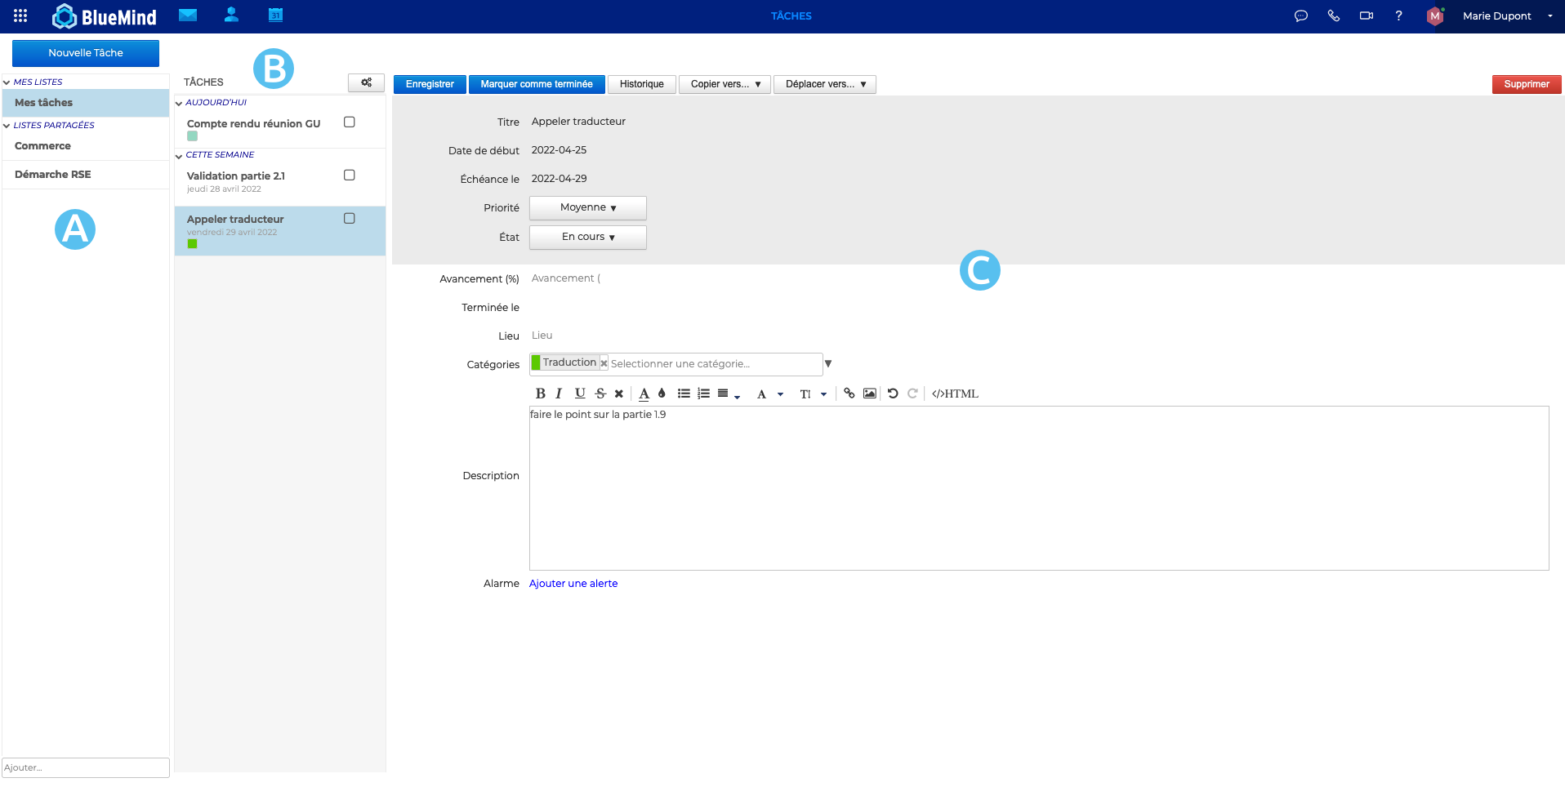Open the contacts app icon

point(231,16)
